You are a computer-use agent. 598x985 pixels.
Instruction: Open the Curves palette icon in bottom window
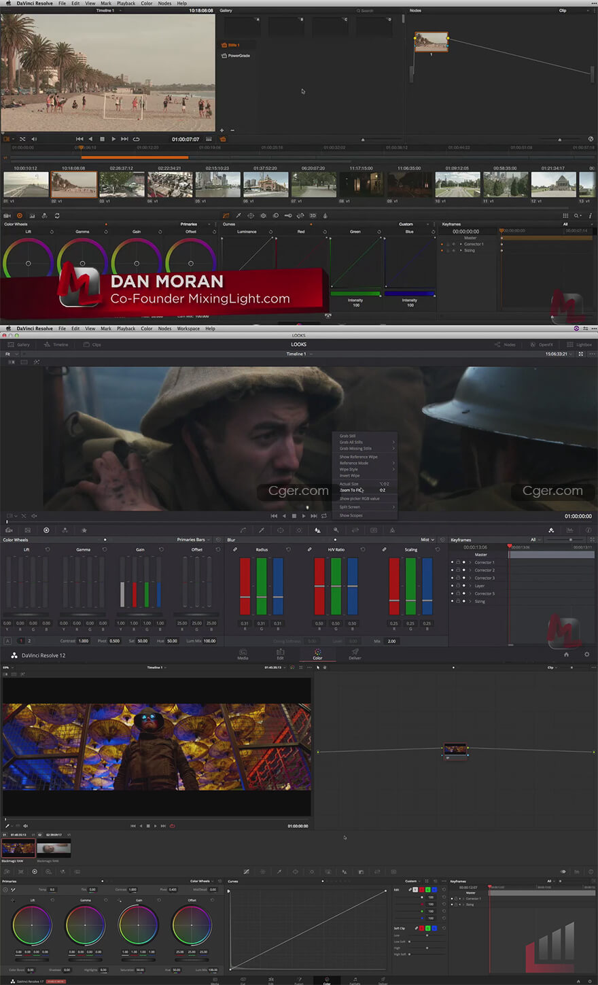[246, 871]
